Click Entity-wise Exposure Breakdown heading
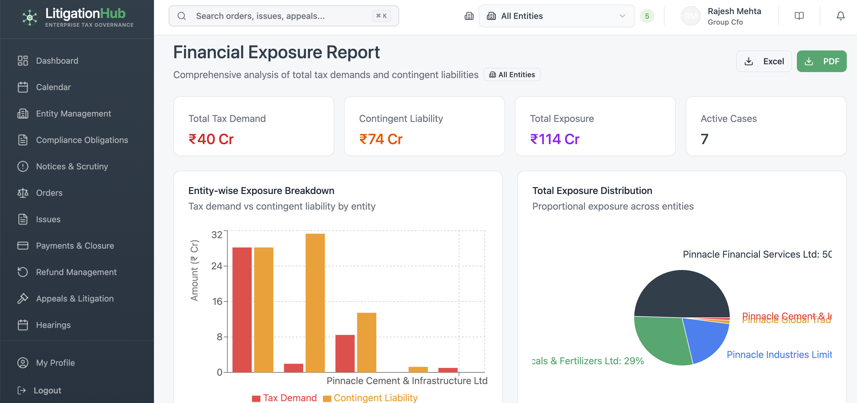The width and height of the screenshot is (857, 403). pos(261,191)
